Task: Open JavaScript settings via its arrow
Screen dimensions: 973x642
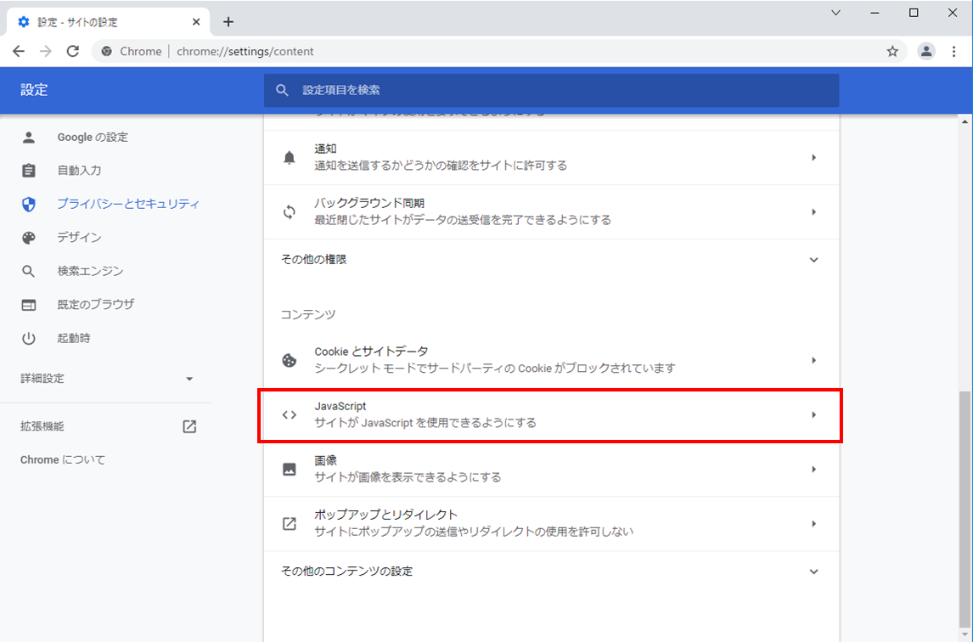Action: coord(813,414)
